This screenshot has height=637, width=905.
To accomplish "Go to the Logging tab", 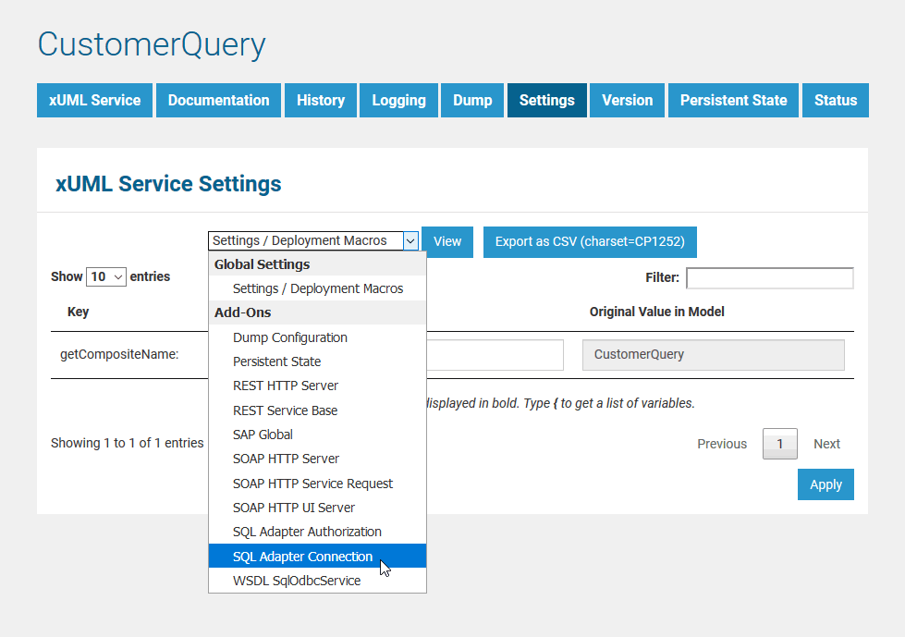I will tap(398, 101).
